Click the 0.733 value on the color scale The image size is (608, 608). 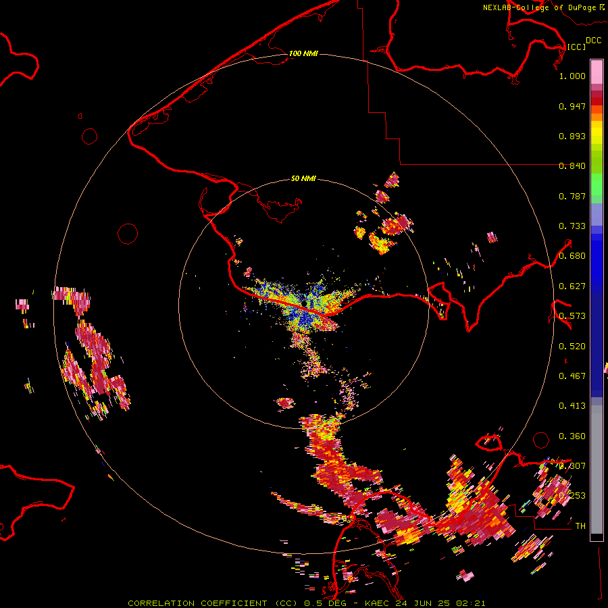click(572, 226)
